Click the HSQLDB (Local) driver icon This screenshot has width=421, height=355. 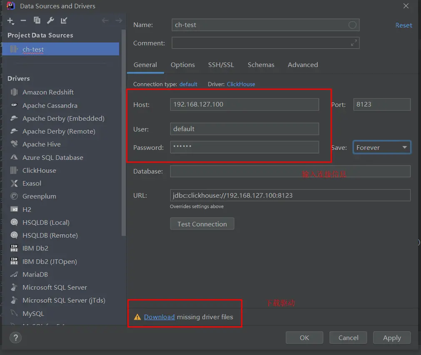pos(14,222)
